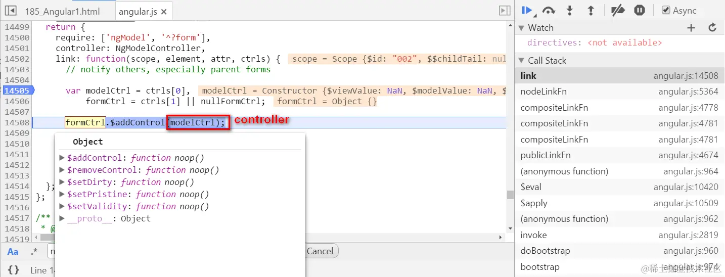Select $eval call stack frame
Image resolution: width=725 pixels, height=277 pixels.
pyautogui.click(x=619, y=187)
